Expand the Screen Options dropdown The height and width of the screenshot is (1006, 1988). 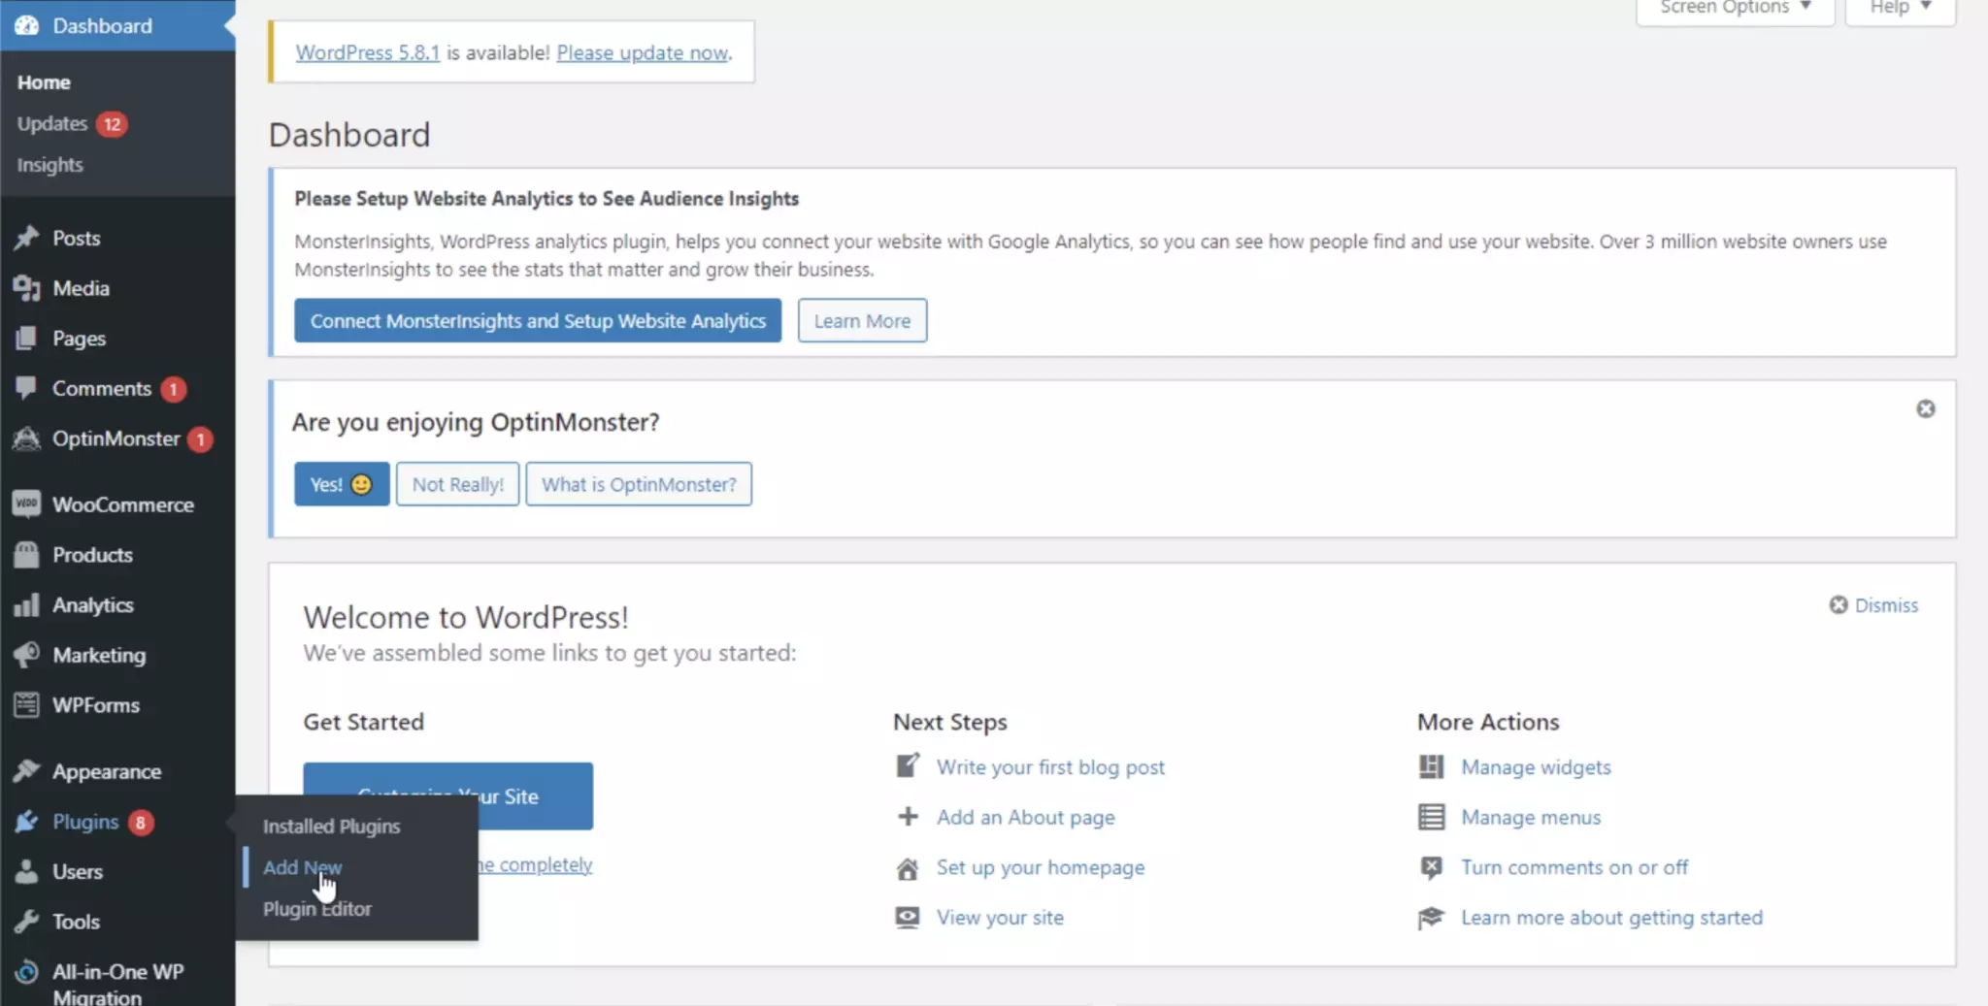[1735, 9]
